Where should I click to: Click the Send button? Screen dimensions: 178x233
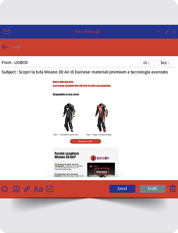pos(122,189)
